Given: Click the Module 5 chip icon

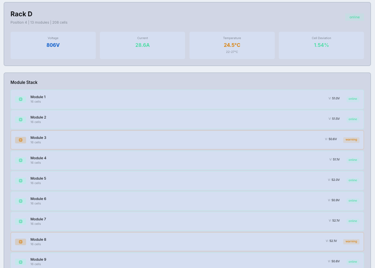Looking at the screenshot, I should [20, 181].
